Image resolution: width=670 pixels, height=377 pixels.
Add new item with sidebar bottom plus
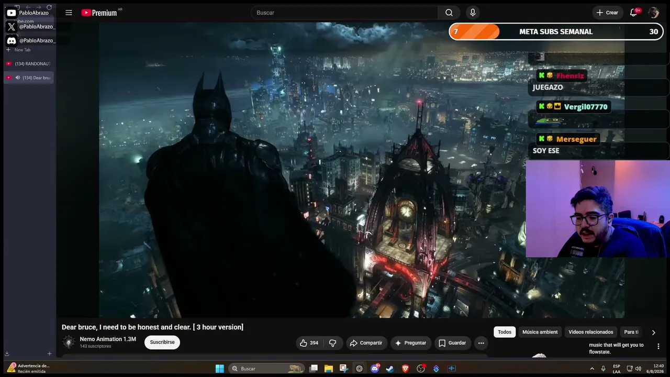50,353
